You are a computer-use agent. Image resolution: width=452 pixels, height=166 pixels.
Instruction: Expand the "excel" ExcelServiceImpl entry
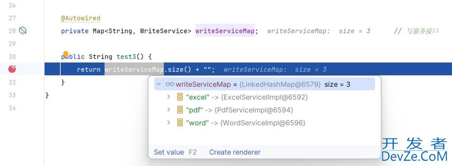(169, 97)
